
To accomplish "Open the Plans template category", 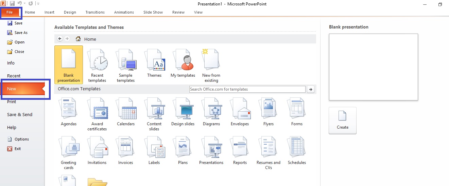I will (183, 151).
